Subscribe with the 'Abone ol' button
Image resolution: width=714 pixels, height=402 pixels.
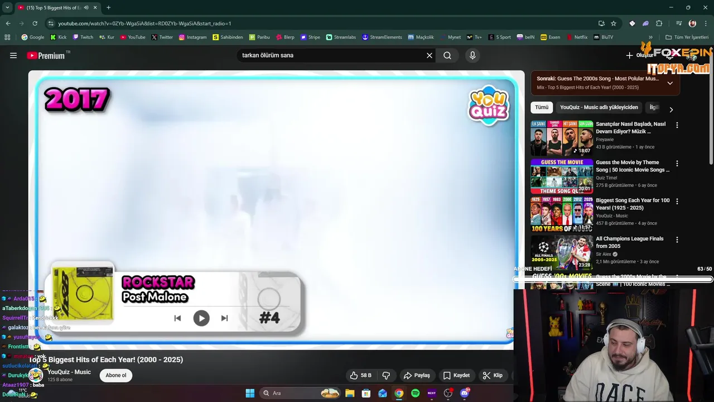click(x=116, y=375)
